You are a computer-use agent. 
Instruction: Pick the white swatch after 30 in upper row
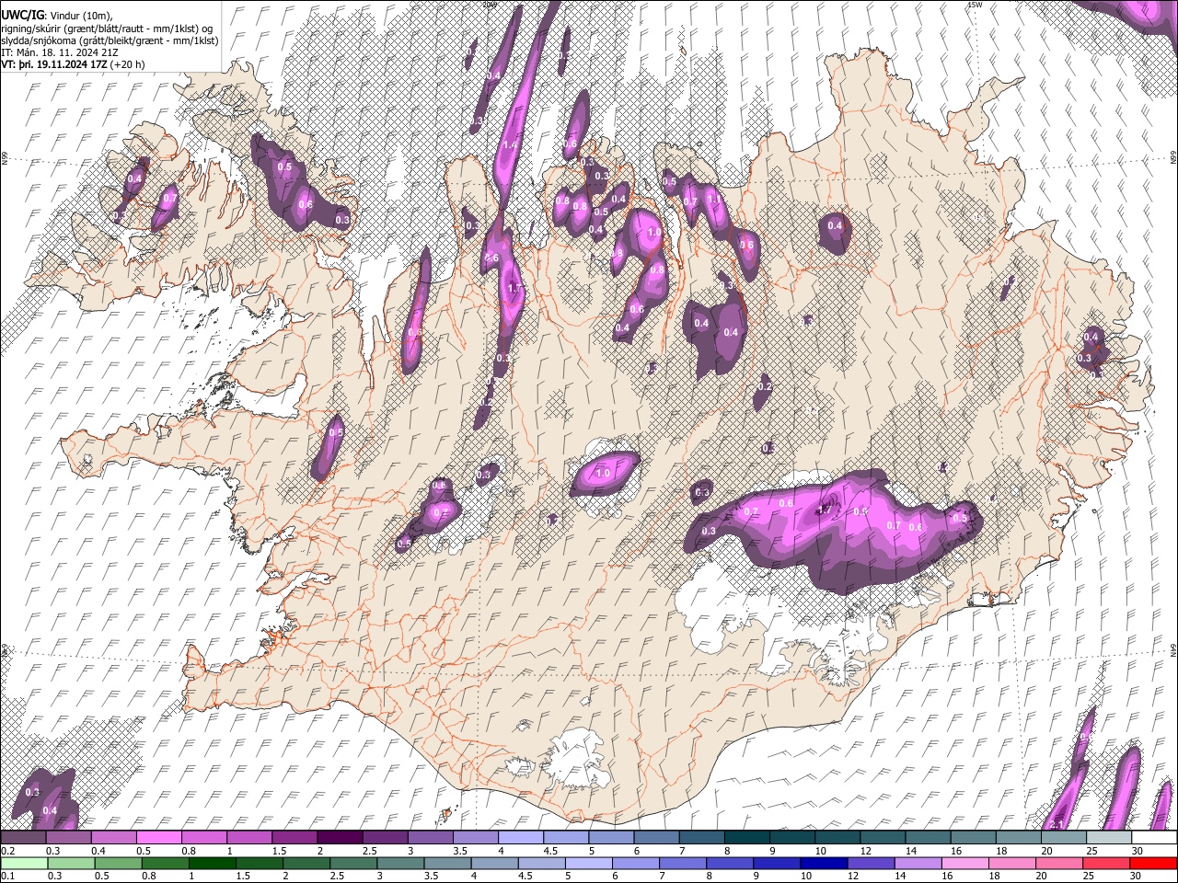pyautogui.click(x=1153, y=837)
